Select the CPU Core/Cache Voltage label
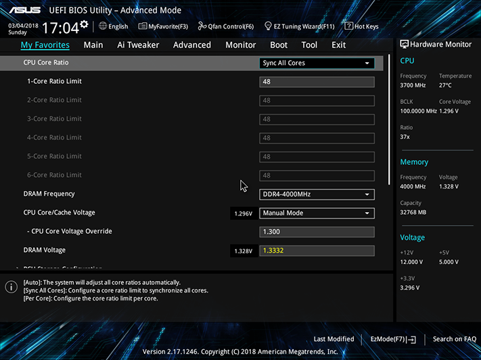The image size is (481, 360). click(x=60, y=213)
